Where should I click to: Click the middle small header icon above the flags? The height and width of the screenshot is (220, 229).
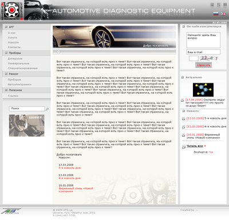pos(219,5)
